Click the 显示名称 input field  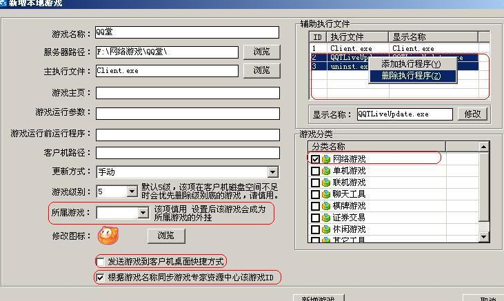click(405, 114)
